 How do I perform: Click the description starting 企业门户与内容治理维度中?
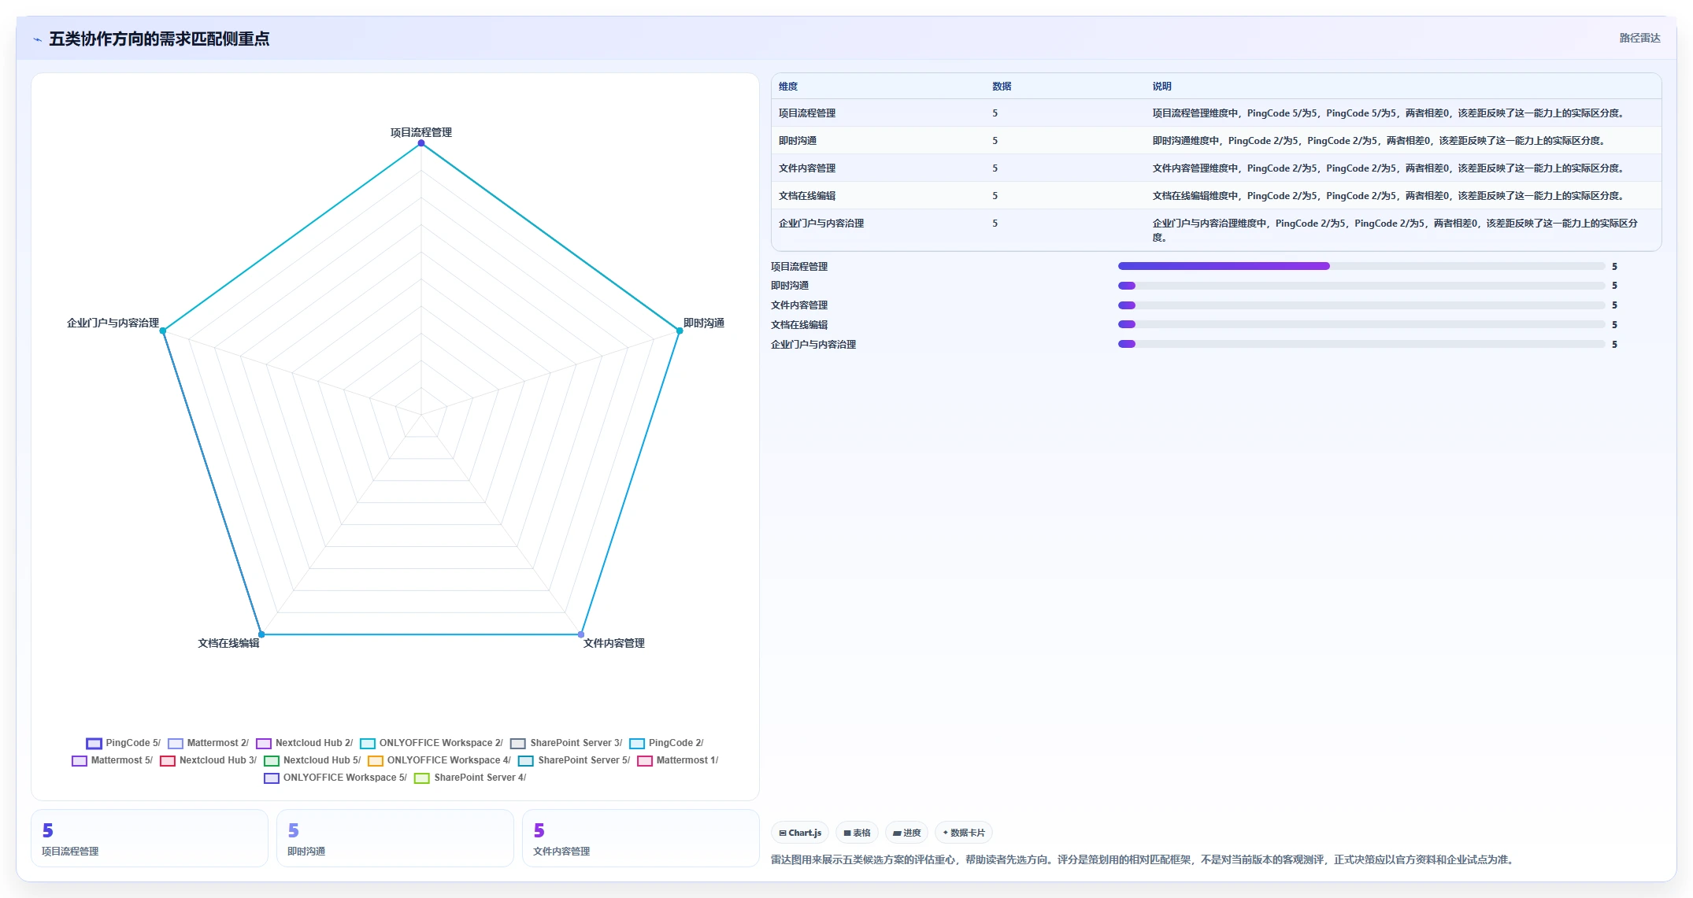tap(1395, 231)
